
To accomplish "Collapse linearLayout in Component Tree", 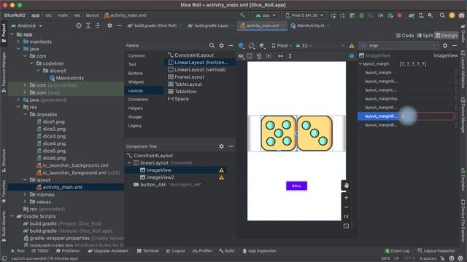I will coord(130,163).
